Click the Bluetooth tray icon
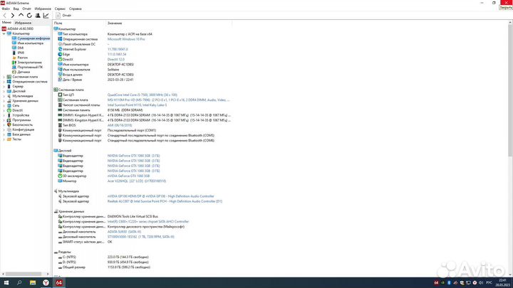513x288 pixels. coord(449,283)
